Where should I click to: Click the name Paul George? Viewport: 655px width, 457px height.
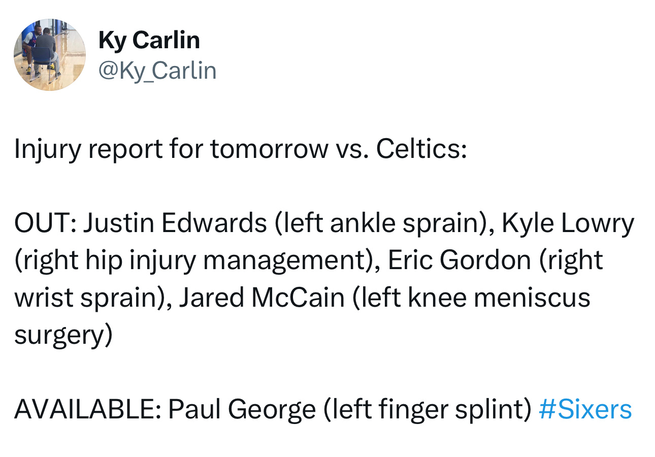[242, 410]
